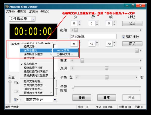Click right arrow of 起始 slider
This screenshot has height=115, width=151.
click(x=141, y=30)
